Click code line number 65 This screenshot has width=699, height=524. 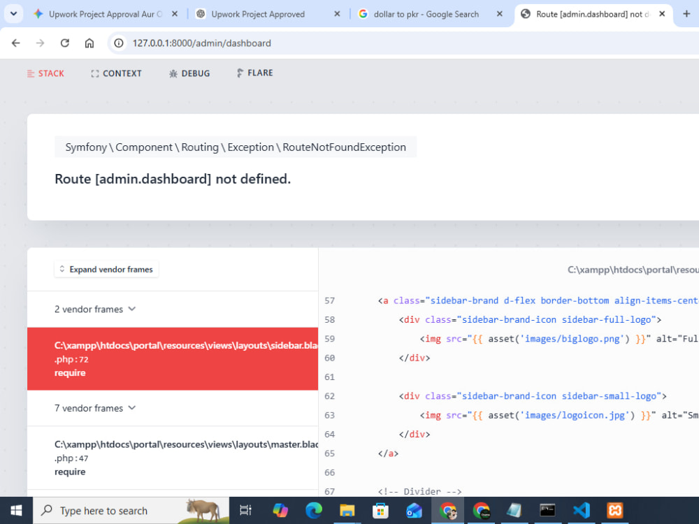click(329, 453)
